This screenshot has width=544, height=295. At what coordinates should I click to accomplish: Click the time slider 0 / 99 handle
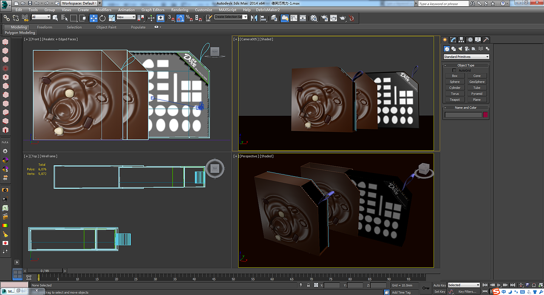tap(45, 271)
